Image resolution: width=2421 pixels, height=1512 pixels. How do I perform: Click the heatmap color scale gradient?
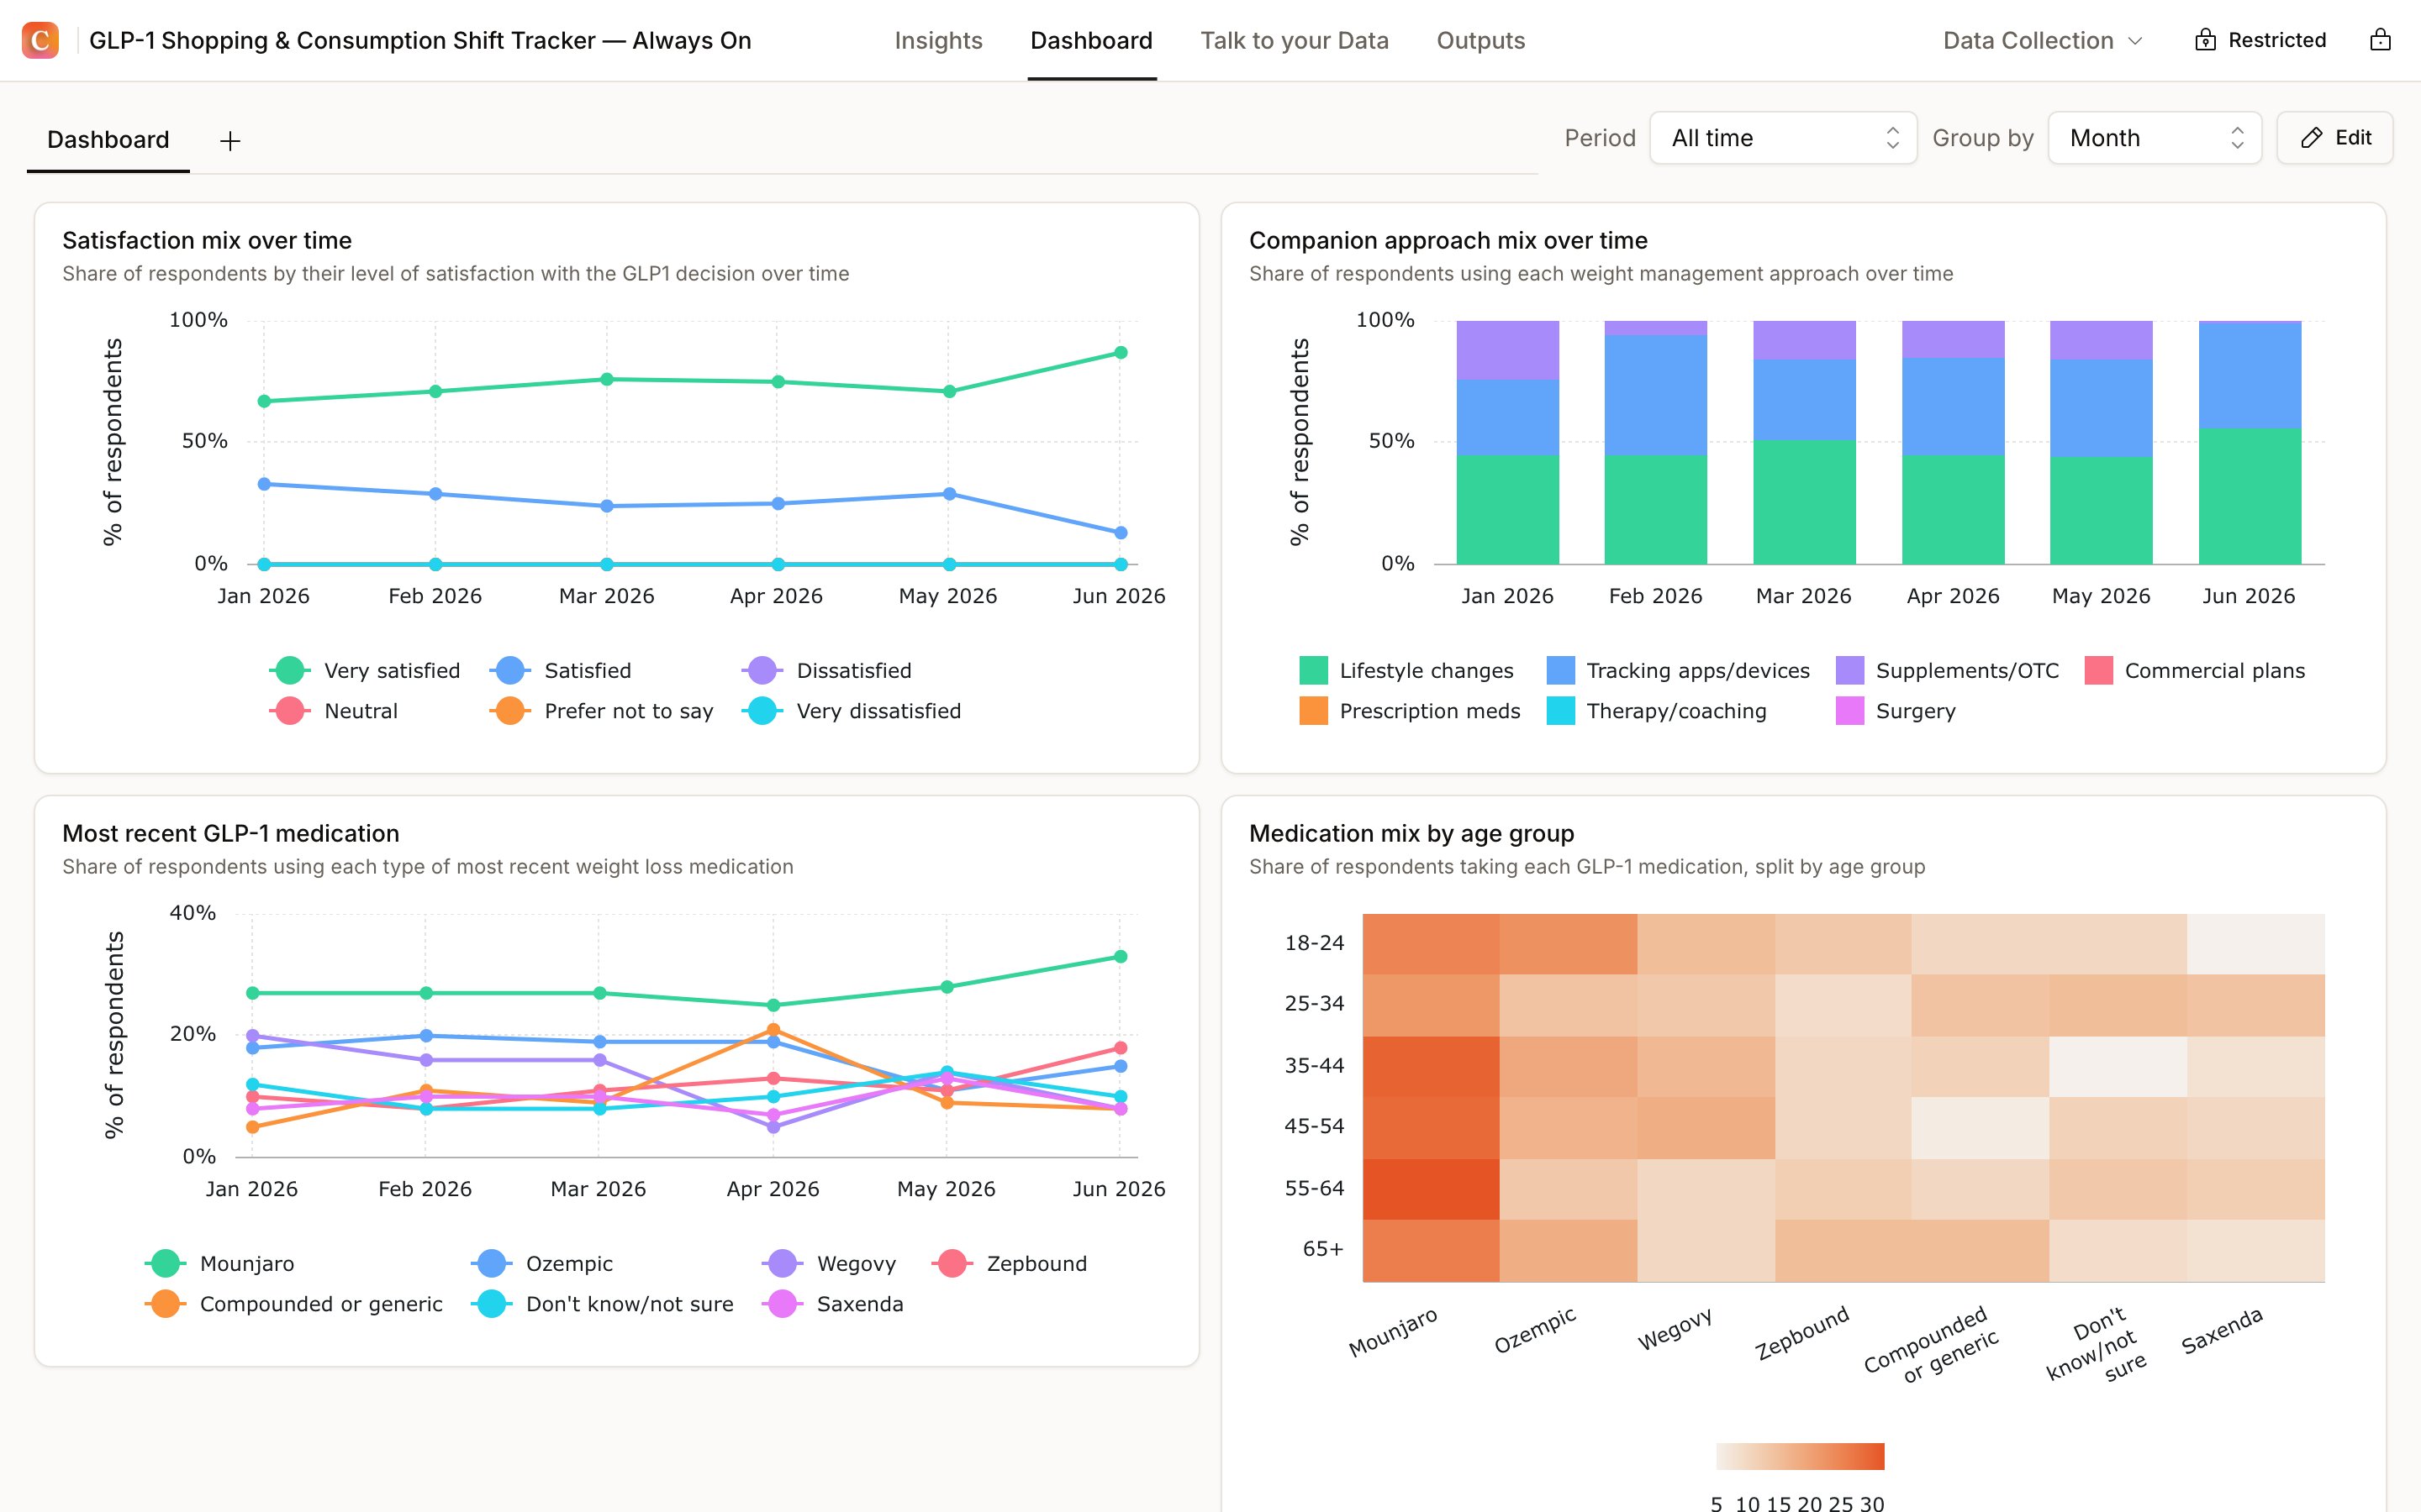click(x=1800, y=1456)
